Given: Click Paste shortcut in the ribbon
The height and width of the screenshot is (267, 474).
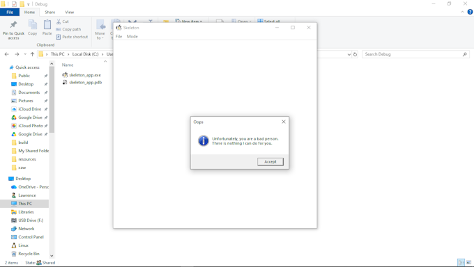Looking at the screenshot, I should pos(72,37).
